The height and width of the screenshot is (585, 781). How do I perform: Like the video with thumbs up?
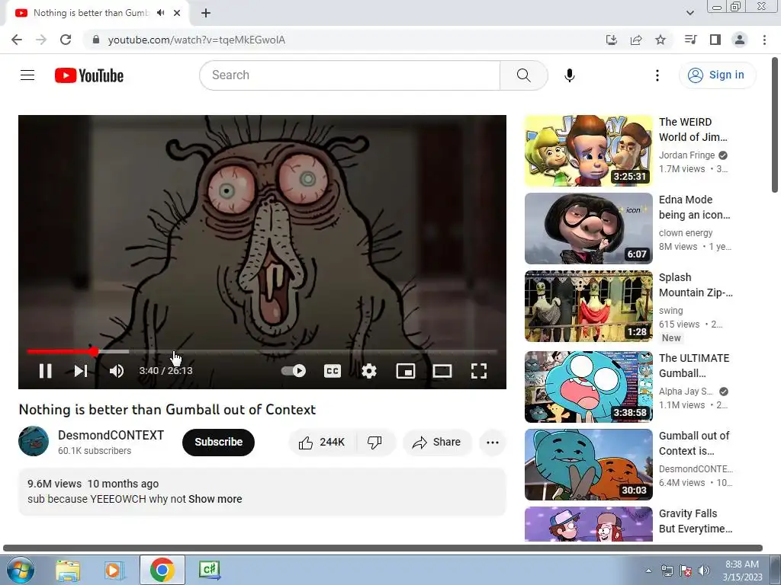click(322, 442)
